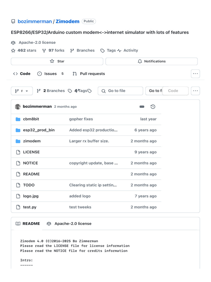Click the Go to file search field
The width and height of the screenshot is (211, 282).
pyautogui.click(x=120, y=91)
